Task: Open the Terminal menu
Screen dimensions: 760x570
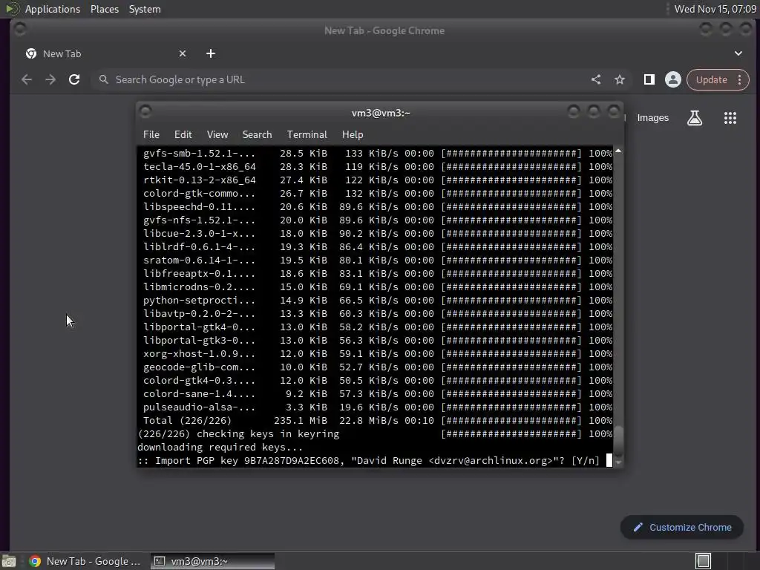Action: click(307, 135)
